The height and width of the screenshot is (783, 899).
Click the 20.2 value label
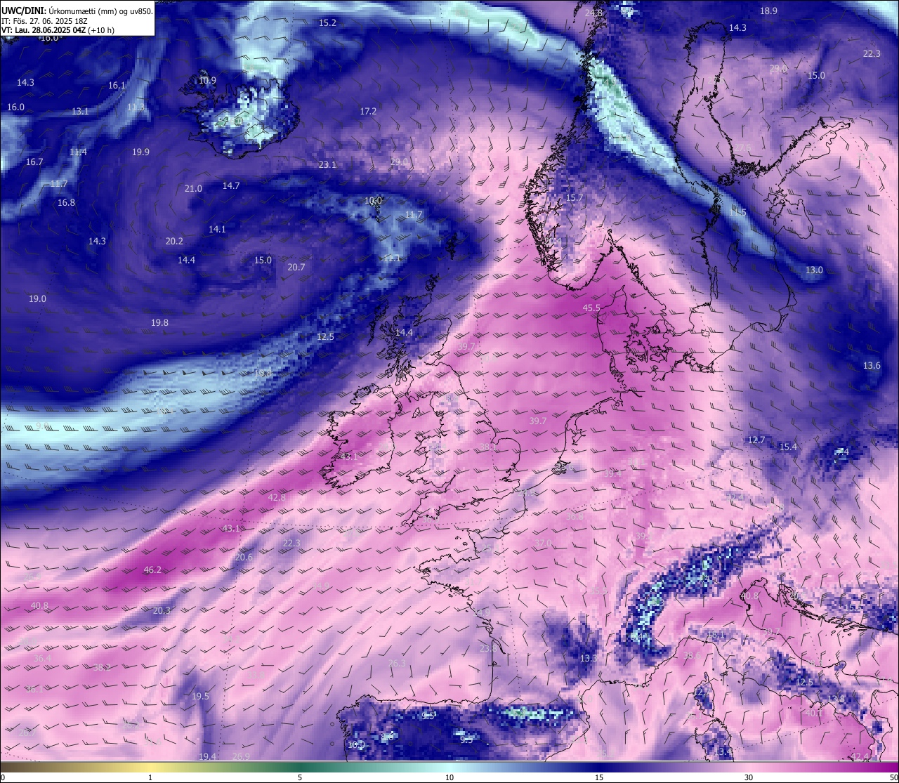[x=174, y=241]
